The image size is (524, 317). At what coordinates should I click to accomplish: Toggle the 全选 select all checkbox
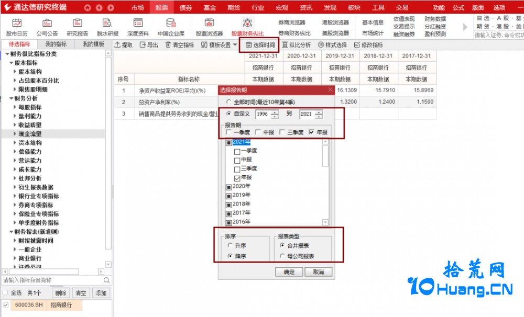coord(5,292)
